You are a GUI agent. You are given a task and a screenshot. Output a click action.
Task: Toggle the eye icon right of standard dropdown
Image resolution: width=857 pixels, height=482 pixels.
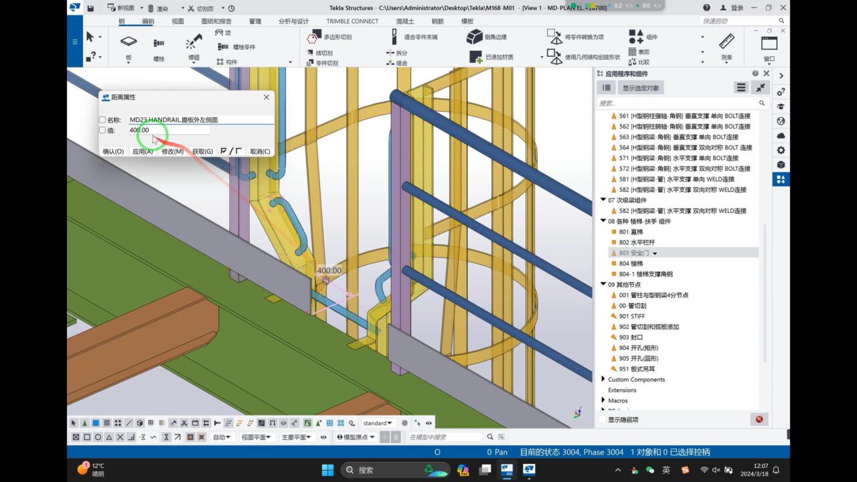(x=428, y=423)
